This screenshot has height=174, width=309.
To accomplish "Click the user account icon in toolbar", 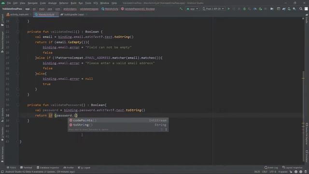I will pyautogui.click(x=306, y=9).
